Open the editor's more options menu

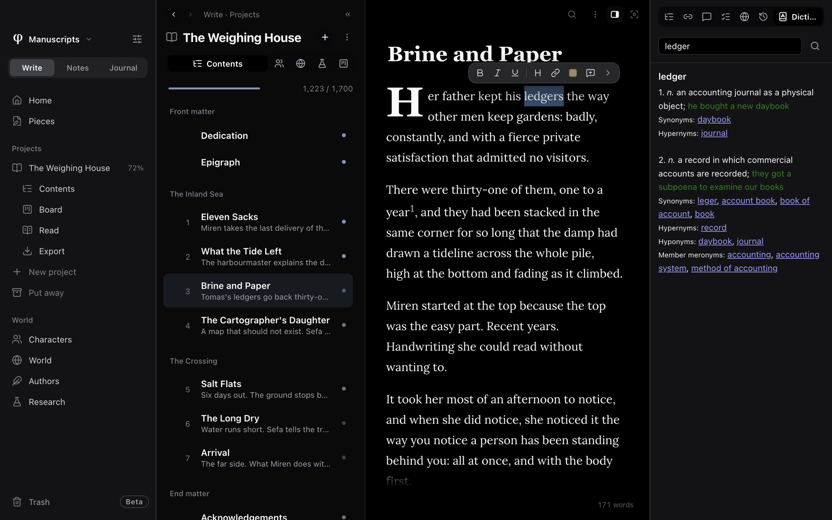(595, 15)
